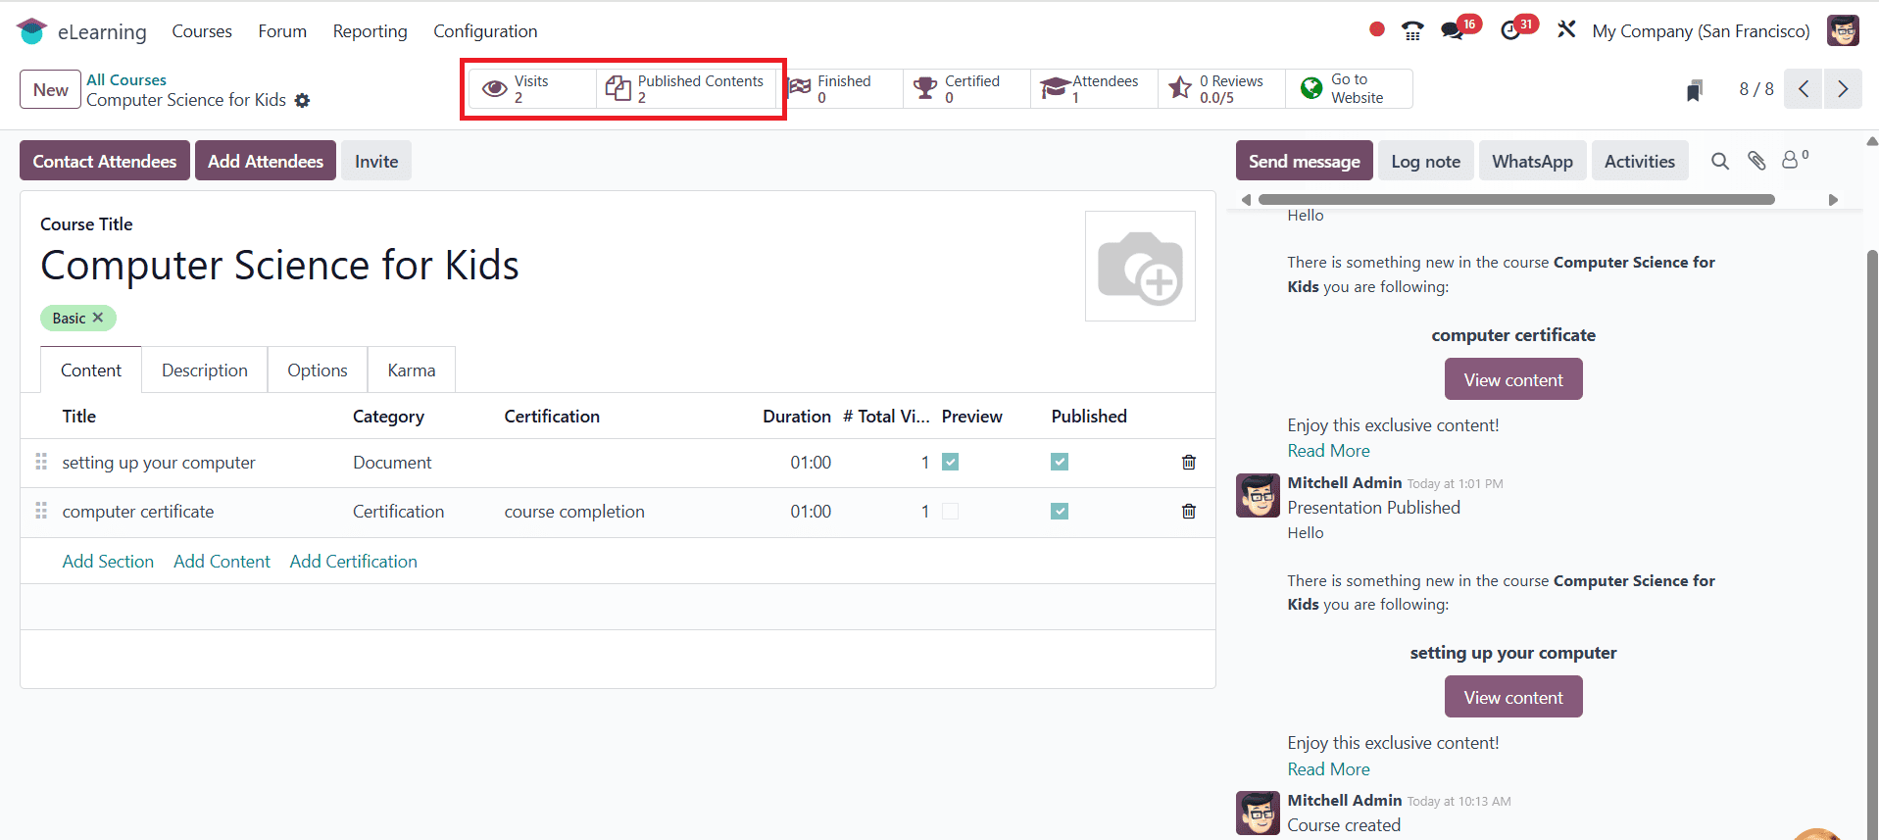1879x840 pixels.
Task: Toggle Preview checkbox for computer certificate
Action: click(x=950, y=511)
